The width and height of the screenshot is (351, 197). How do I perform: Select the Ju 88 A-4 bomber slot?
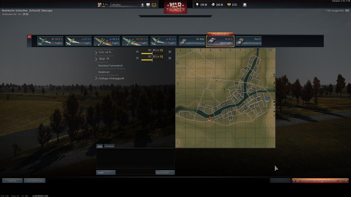click(x=107, y=41)
